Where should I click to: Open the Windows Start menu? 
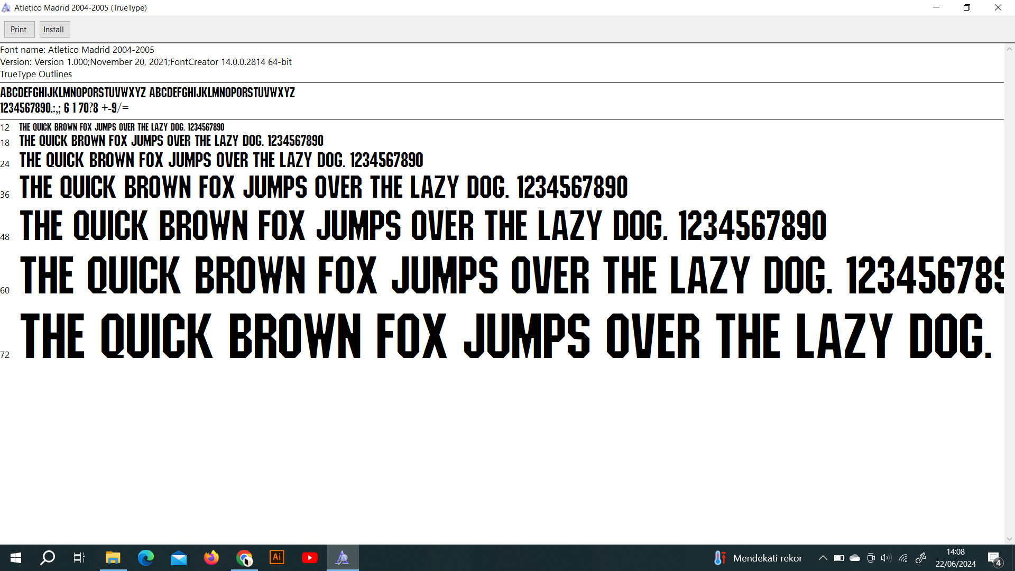coord(16,558)
